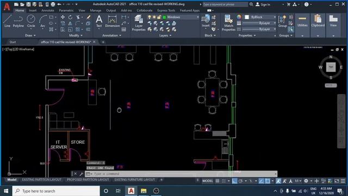
Task: Click the Mirror tool icon
Action: 70,23
